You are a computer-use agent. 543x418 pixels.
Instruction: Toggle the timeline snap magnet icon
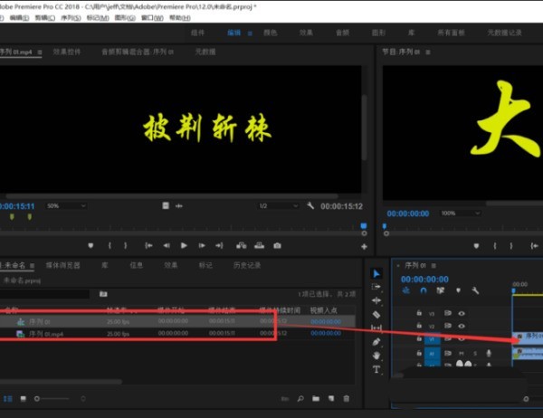point(423,290)
